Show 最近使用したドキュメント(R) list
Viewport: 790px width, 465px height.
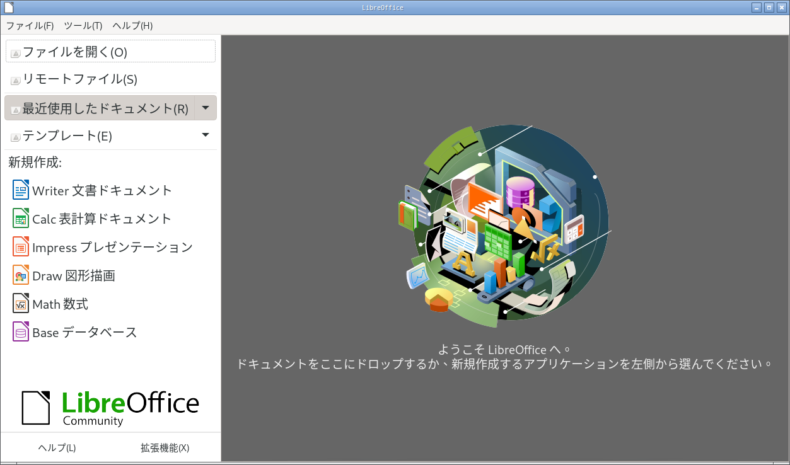(100, 108)
